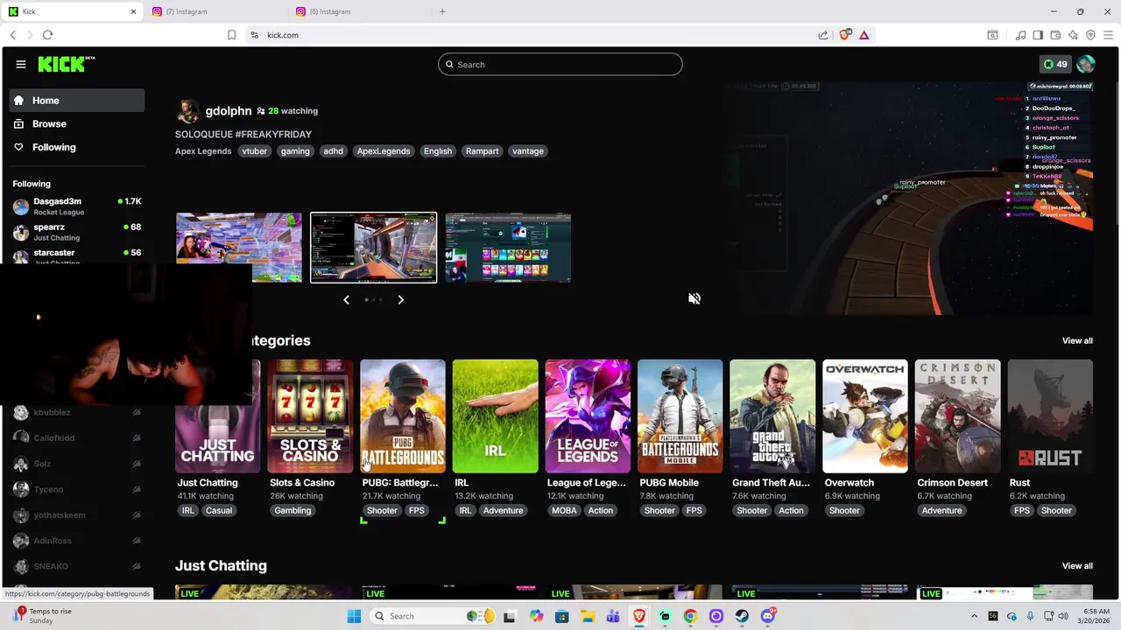Go back with the browser back arrow
Viewport: 1121px width, 630px height.
(x=12, y=35)
